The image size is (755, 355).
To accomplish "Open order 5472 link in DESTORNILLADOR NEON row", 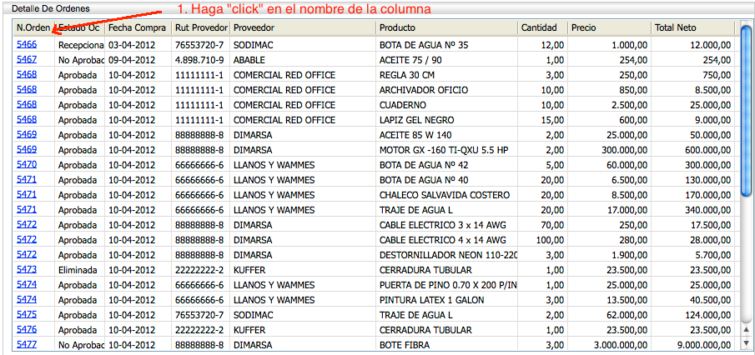I will 27,254.
